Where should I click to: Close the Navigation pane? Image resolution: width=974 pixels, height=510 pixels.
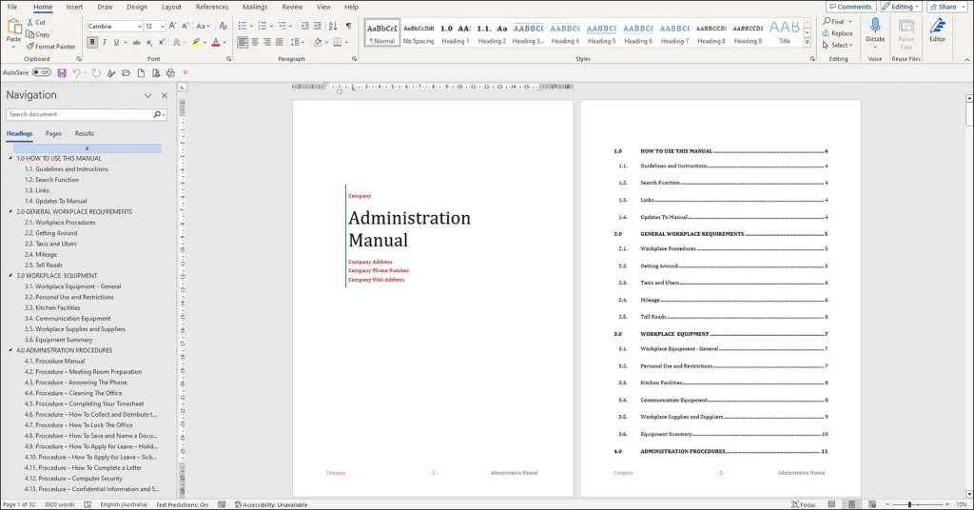pos(164,96)
